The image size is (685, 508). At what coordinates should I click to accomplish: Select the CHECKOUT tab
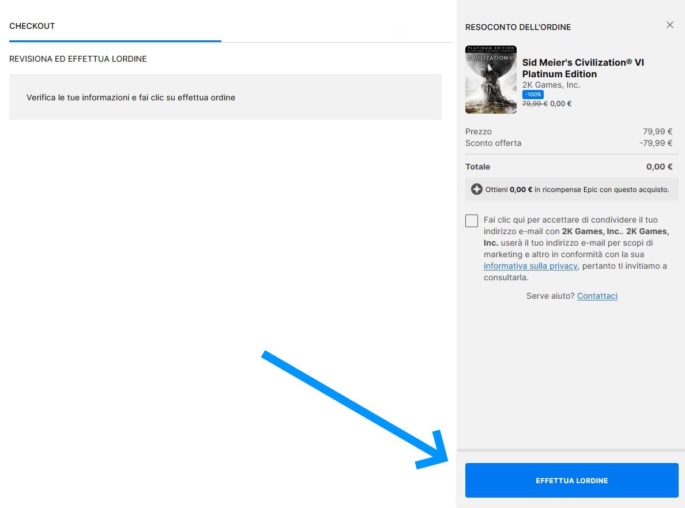[x=32, y=26]
